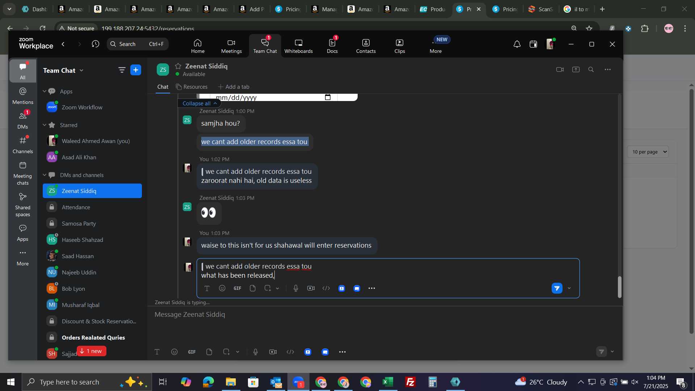The height and width of the screenshot is (391, 695).
Task: Open Shared spaces in the sidebar
Action: [23, 205]
